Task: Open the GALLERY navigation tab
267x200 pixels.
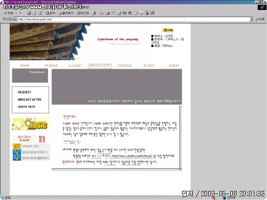Action: click(75, 66)
